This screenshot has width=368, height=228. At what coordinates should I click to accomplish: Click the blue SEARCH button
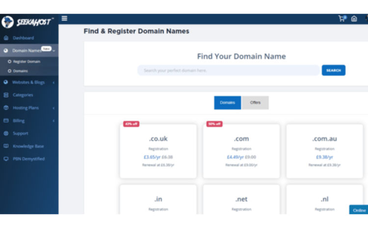click(x=334, y=70)
